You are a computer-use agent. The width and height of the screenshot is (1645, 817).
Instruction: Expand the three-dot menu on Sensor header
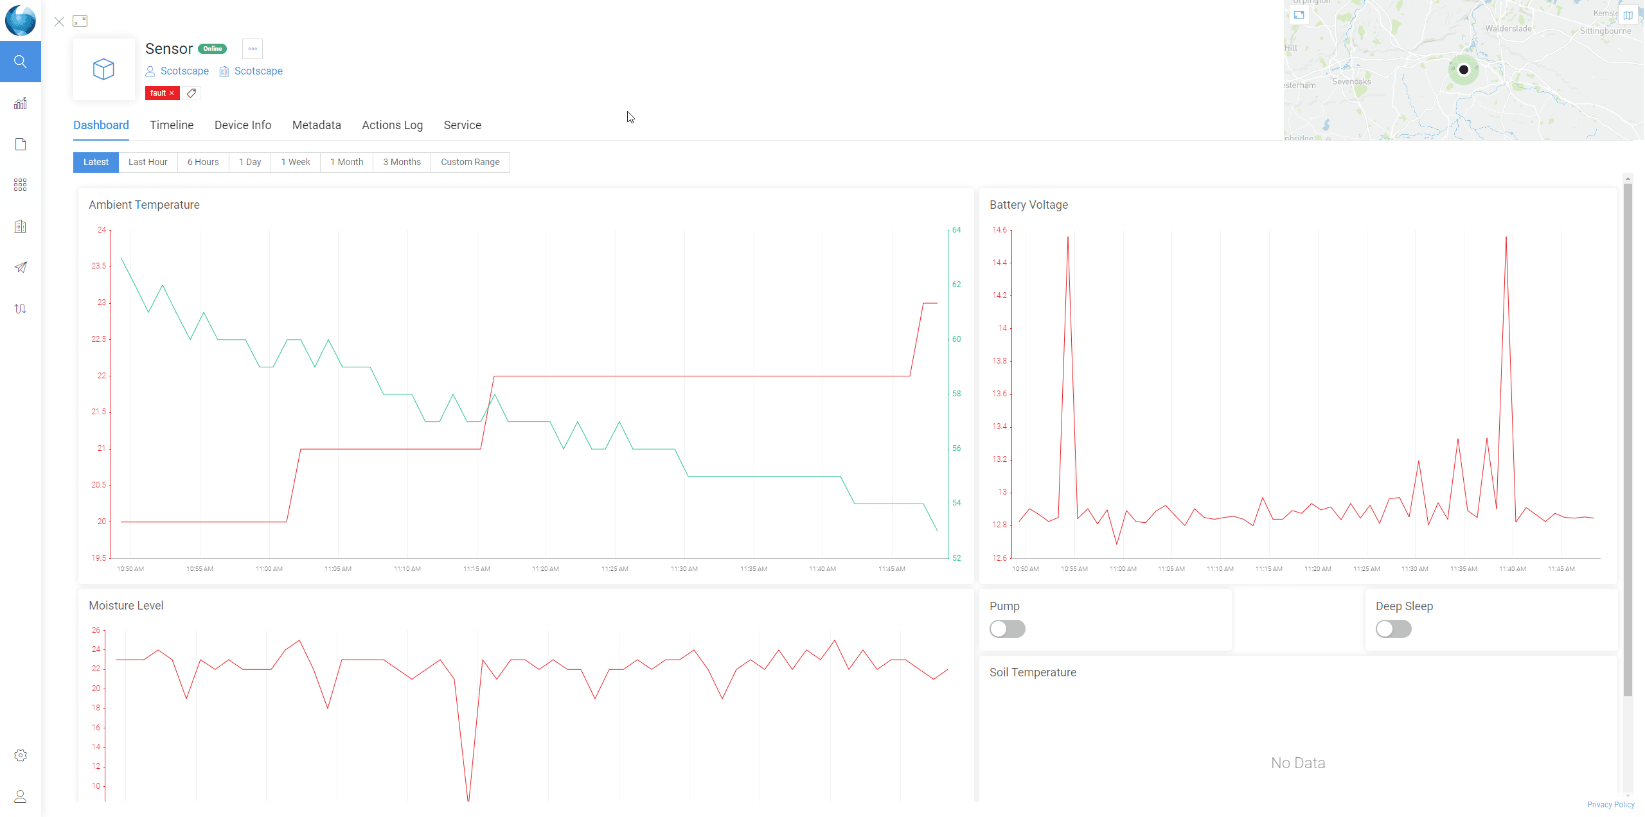click(x=252, y=48)
